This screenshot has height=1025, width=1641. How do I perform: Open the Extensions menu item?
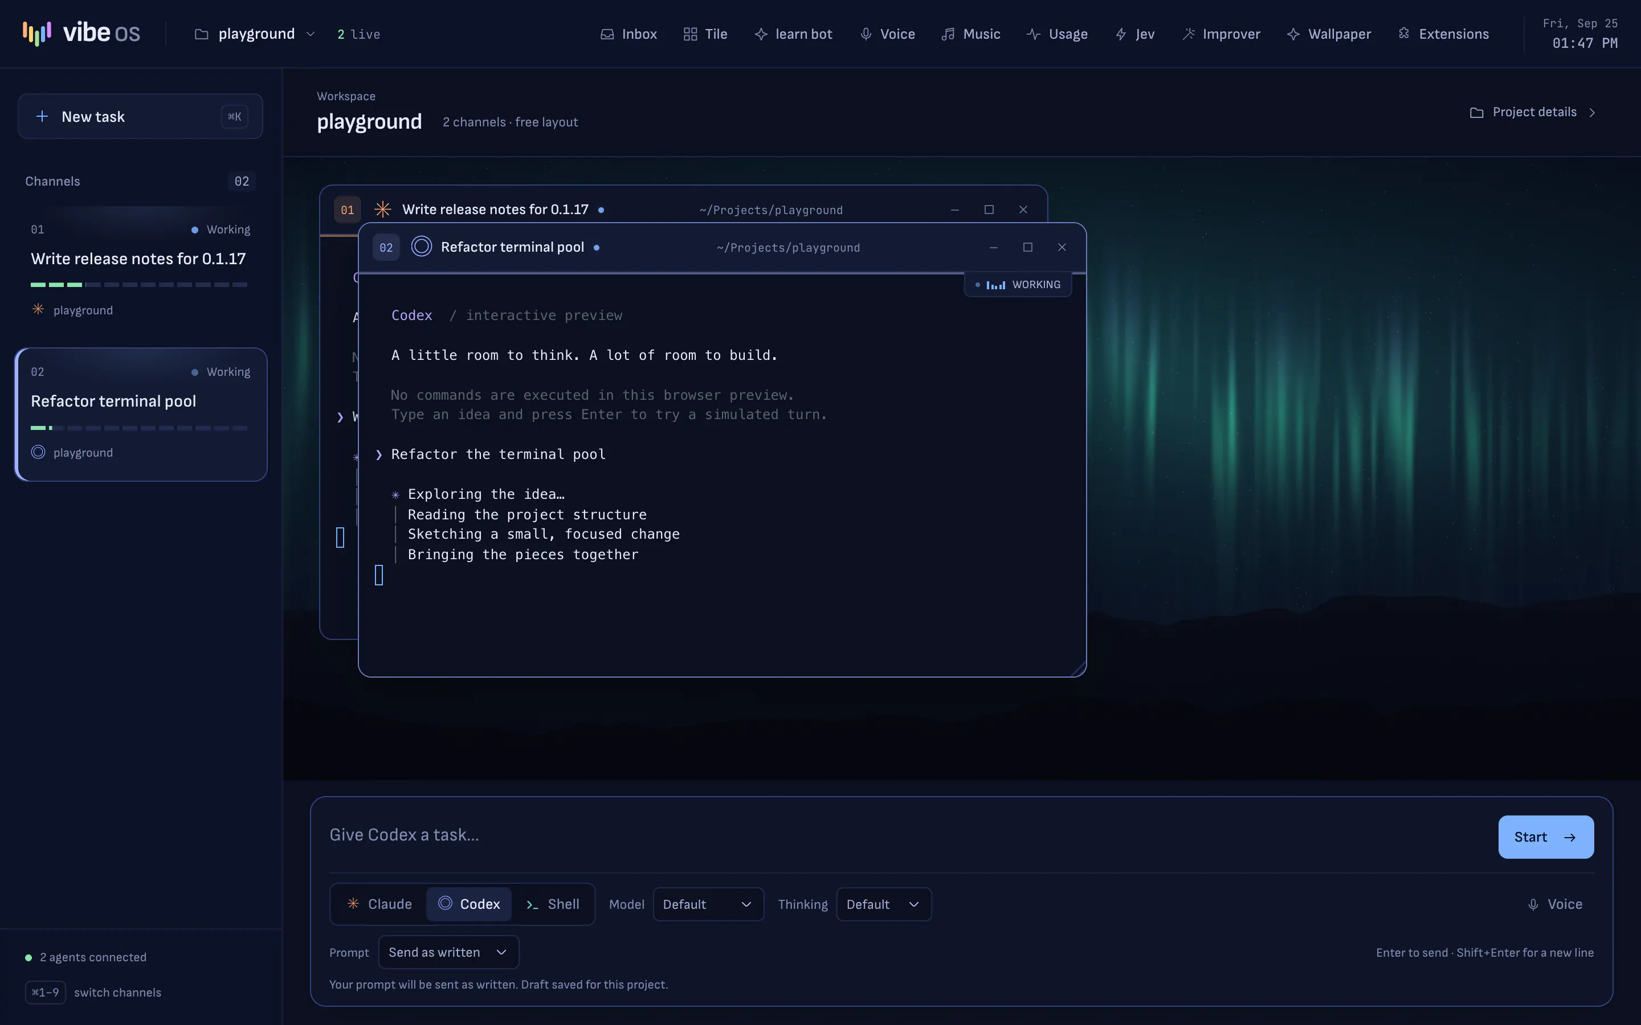1443,34
